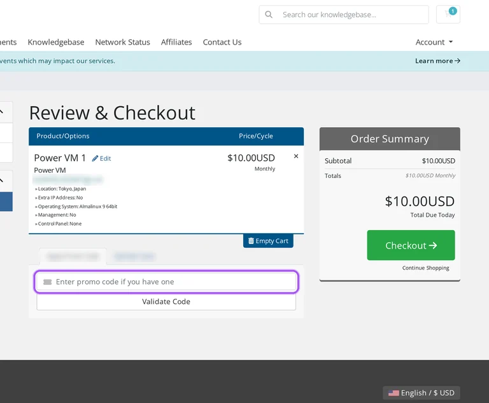Click the Learn more link
489x403 pixels.
(437, 61)
